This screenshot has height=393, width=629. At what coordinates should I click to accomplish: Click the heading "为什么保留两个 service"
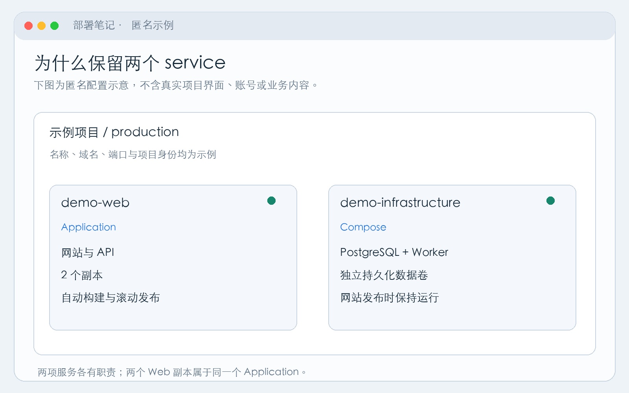[130, 63]
